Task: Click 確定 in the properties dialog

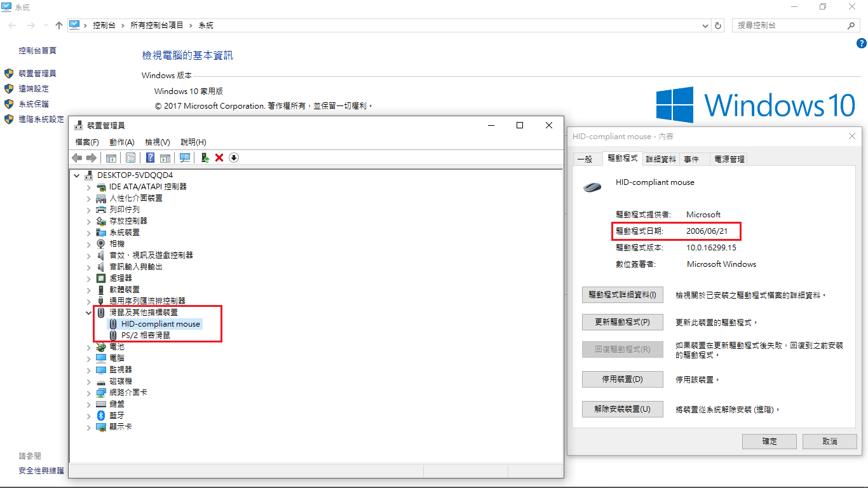Action: [x=770, y=441]
